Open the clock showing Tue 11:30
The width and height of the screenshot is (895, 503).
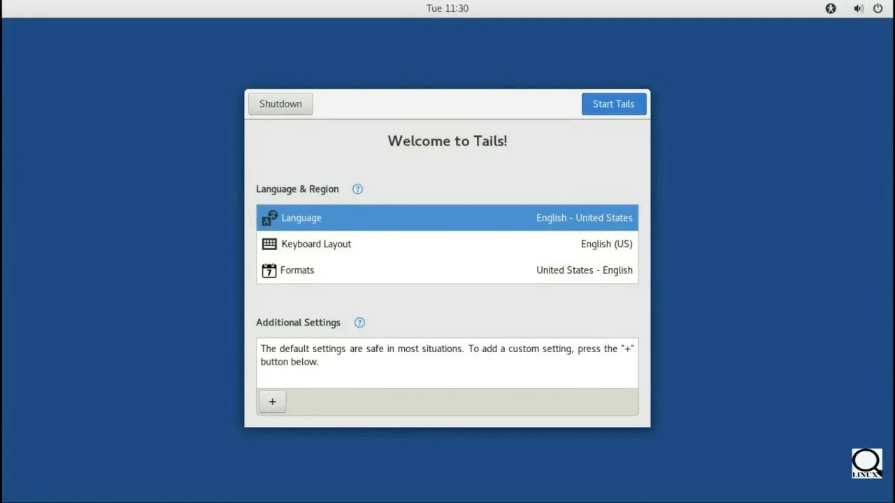(x=447, y=8)
